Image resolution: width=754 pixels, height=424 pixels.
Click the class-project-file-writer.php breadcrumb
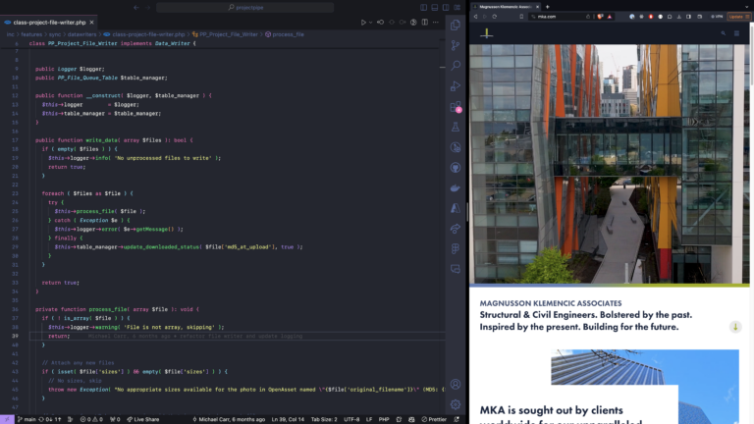[144, 34]
